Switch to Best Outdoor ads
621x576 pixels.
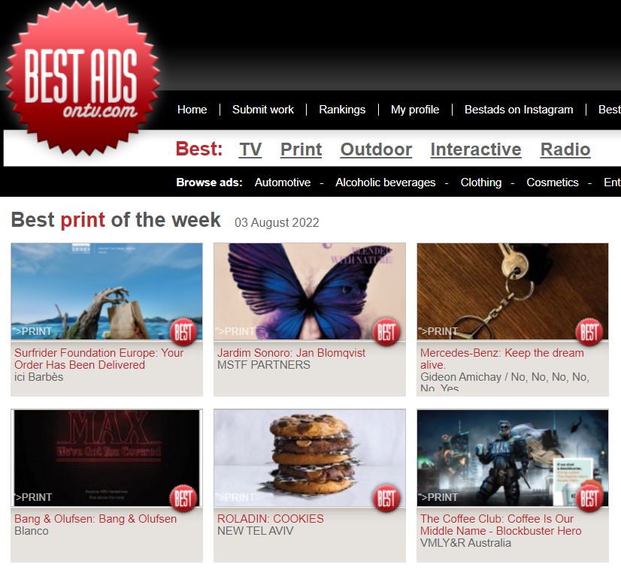(376, 149)
